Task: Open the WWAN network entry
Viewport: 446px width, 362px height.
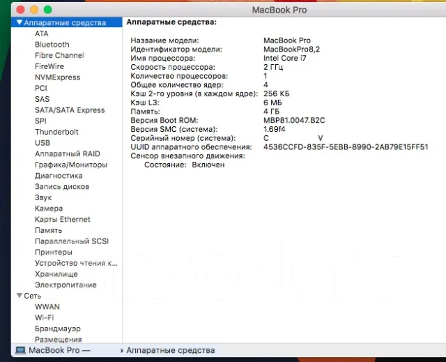Action: pyautogui.click(x=47, y=307)
